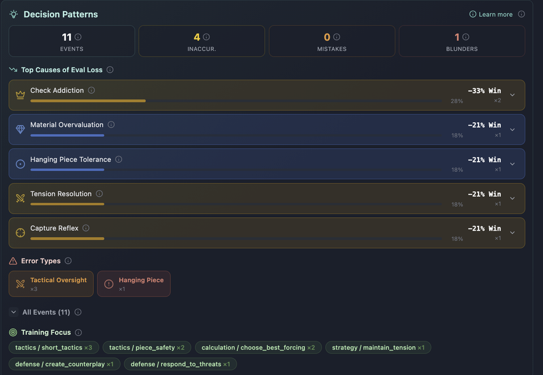Click the info icon next to Capture Reflex
The image size is (543, 375).
[x=86, y=228]
